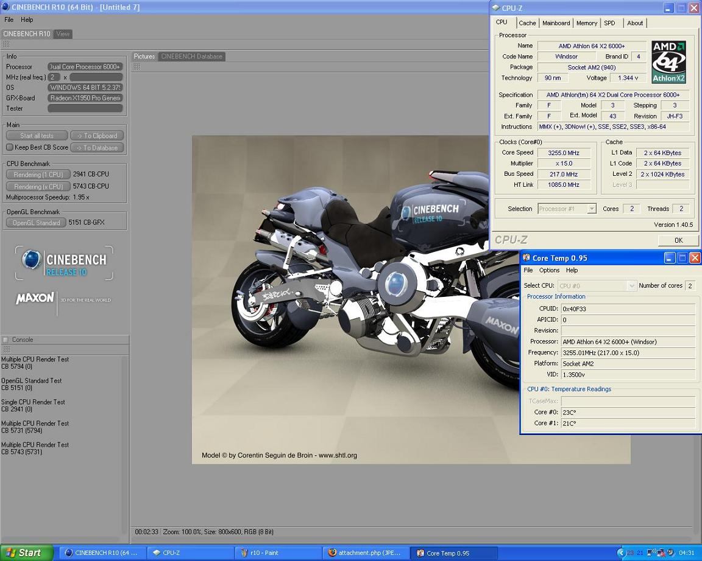Minimize the CPU-Z window
This screenshot has height=561, width=702.
point(668,8)
